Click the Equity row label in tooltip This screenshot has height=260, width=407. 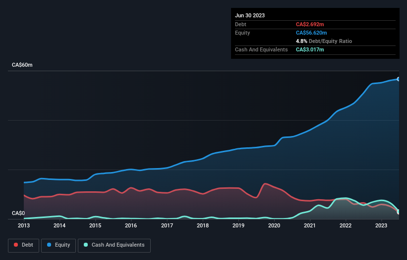click(242, 33)
